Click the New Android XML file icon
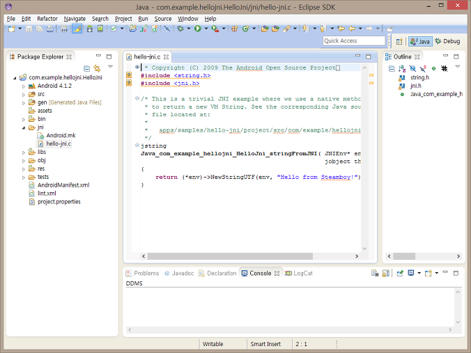 coord(155,29)
